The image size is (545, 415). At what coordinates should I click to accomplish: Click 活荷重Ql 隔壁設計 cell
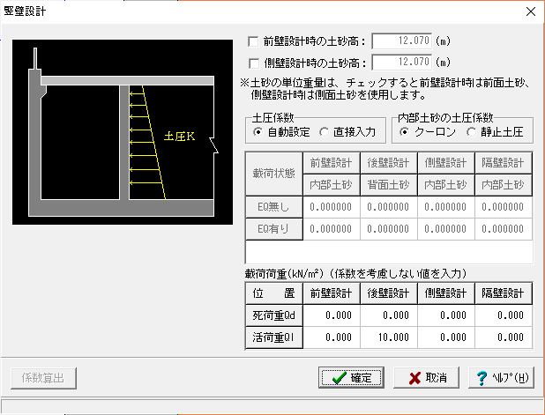504,337
